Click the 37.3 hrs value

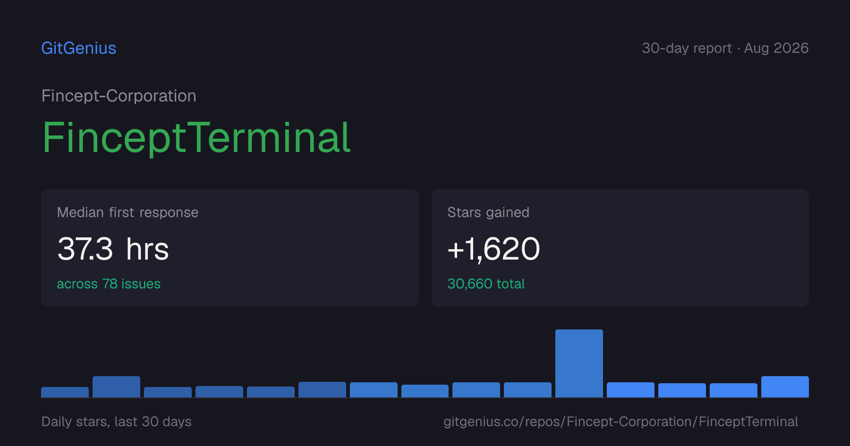tap(113, 249)
